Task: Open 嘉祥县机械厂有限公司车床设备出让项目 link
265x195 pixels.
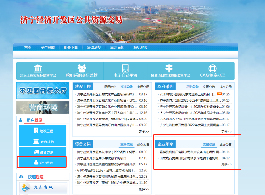Action: [190, 152]
